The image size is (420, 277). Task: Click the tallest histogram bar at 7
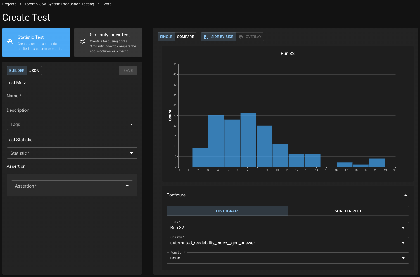[x=248, y=140]
